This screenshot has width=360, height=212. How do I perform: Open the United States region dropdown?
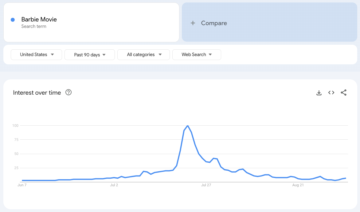[36, 55]
